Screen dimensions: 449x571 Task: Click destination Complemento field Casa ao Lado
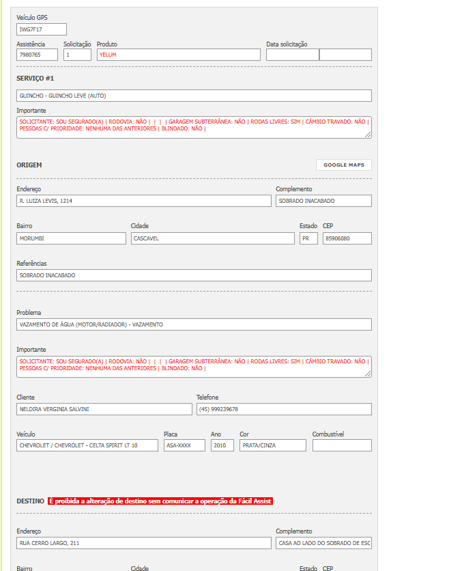[x=323, y=543]
